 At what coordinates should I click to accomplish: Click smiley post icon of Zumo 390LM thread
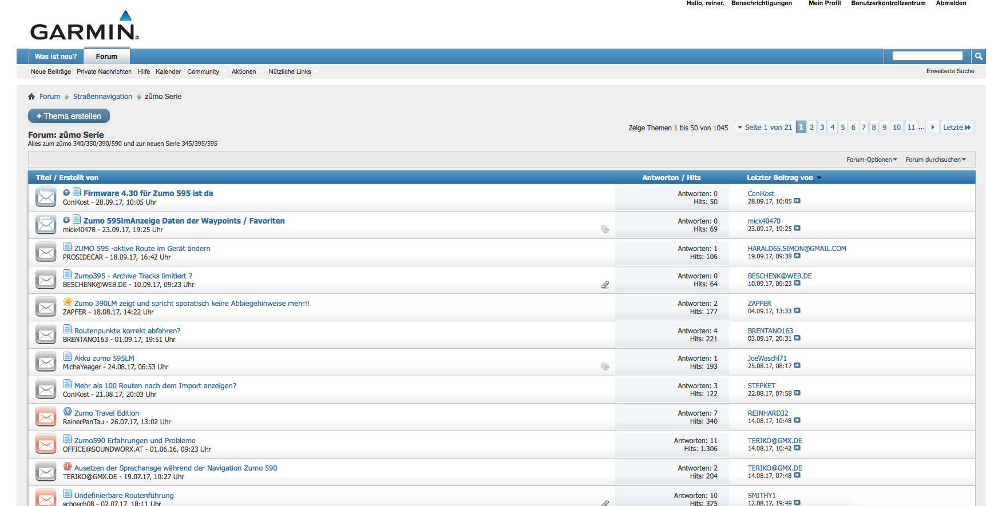(68, 302)
